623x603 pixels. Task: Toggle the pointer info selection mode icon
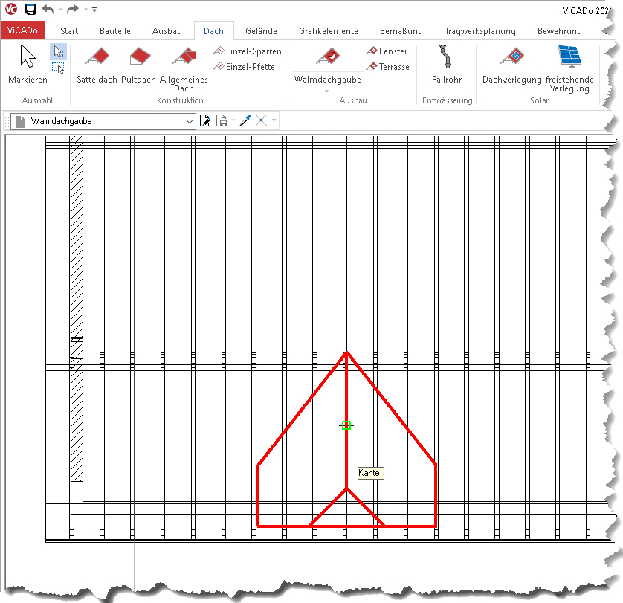click(59, 51)
